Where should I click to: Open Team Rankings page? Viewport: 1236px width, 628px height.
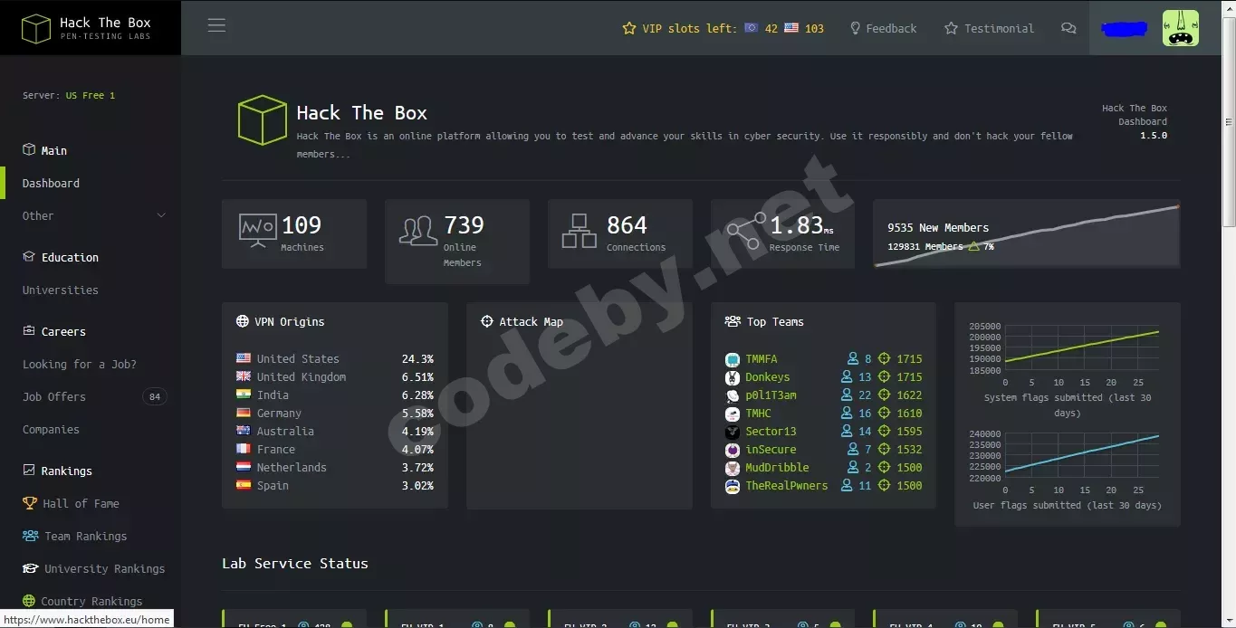point(86,536)
